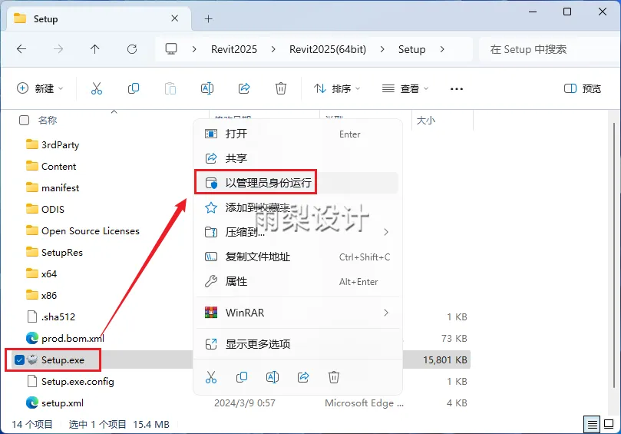The image size is (621, 434).
Task: Uncheck the Setup.exe checkbox
Action: [19, 360]
